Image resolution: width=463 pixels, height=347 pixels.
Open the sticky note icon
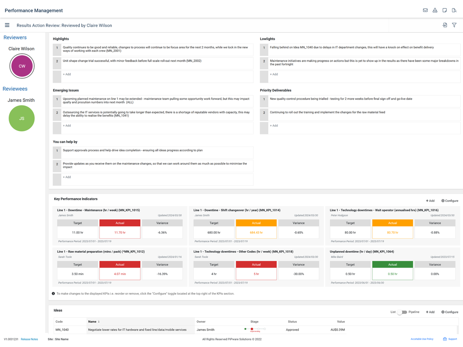point(444,10)
